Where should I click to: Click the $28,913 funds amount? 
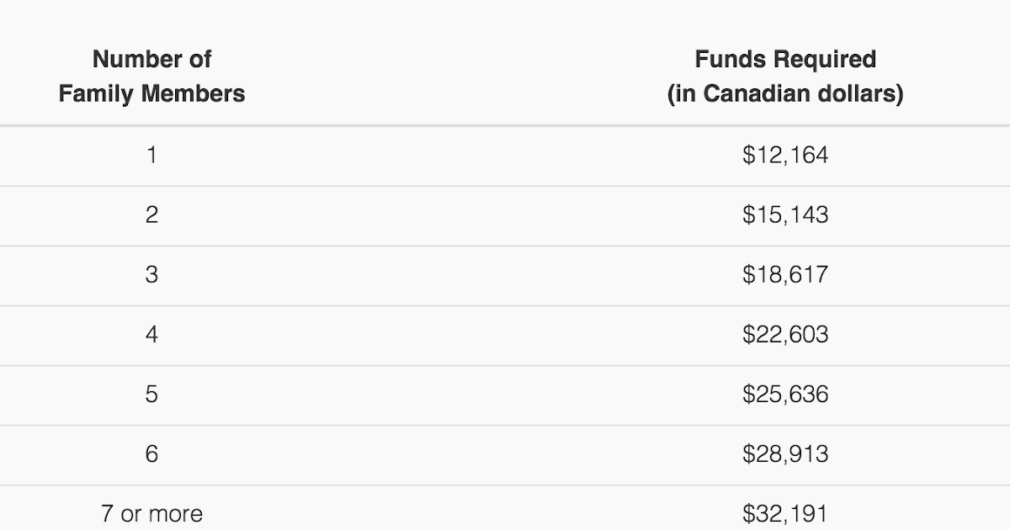pyautogui.click(x=784, y=454)
